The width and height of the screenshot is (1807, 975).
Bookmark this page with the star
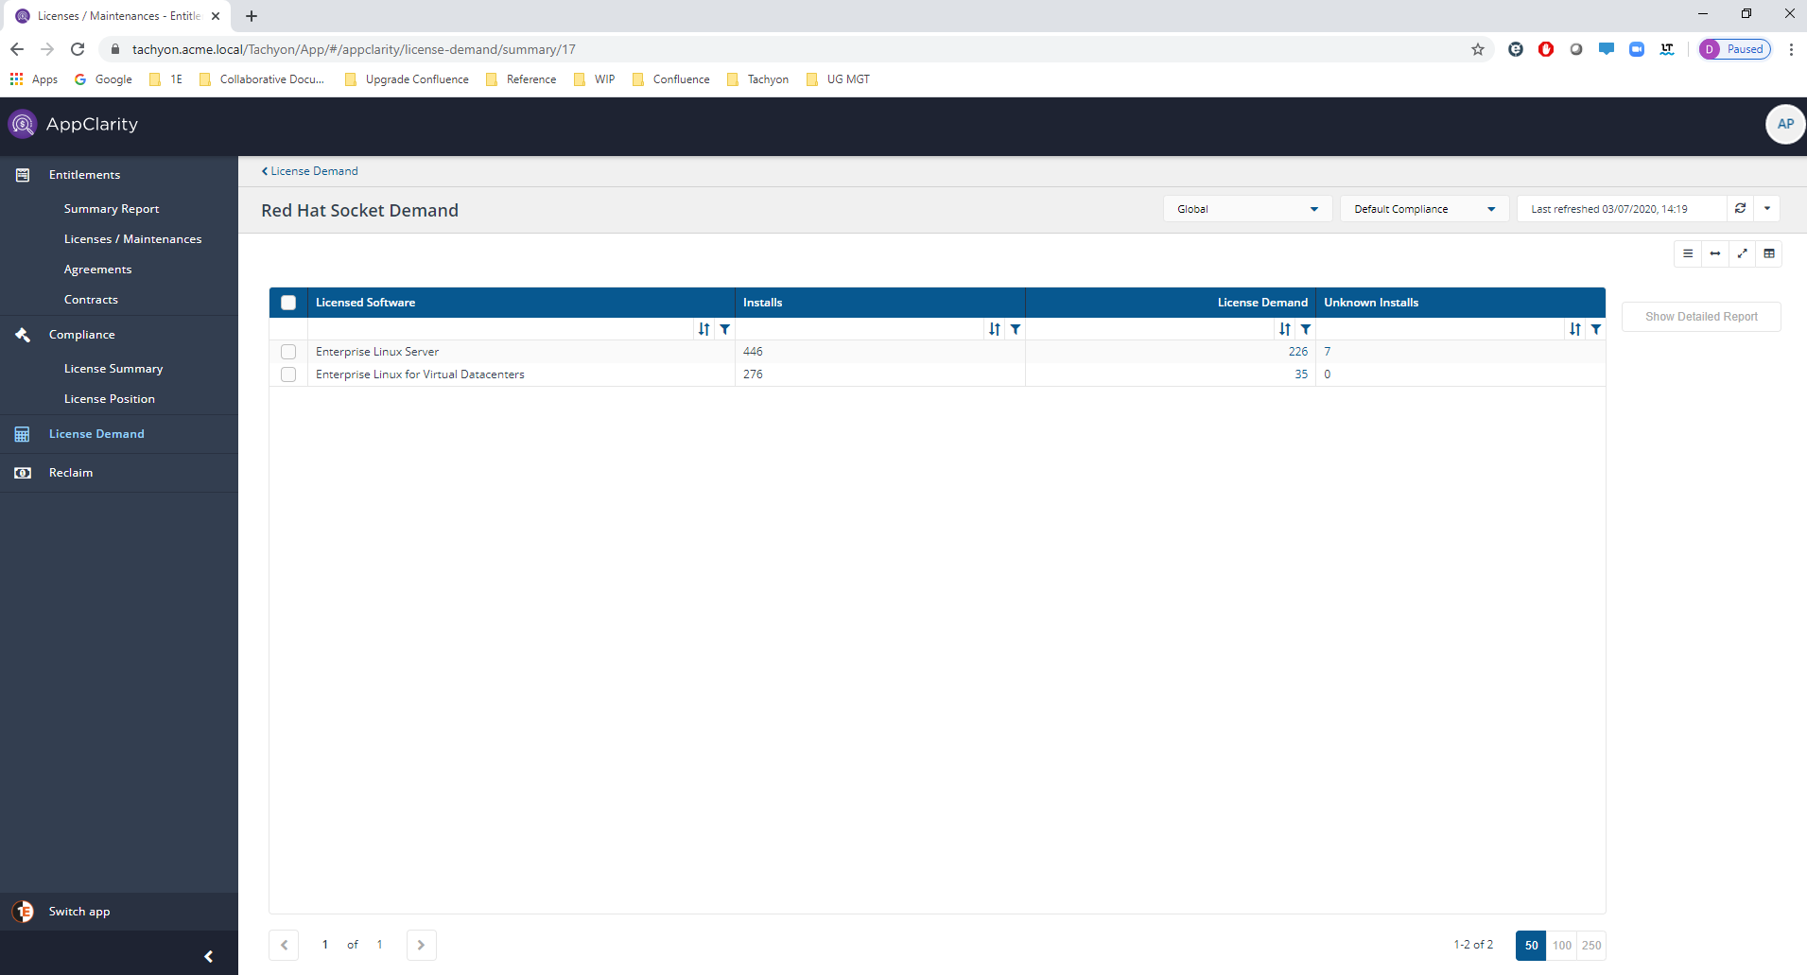coord(1478,49)
